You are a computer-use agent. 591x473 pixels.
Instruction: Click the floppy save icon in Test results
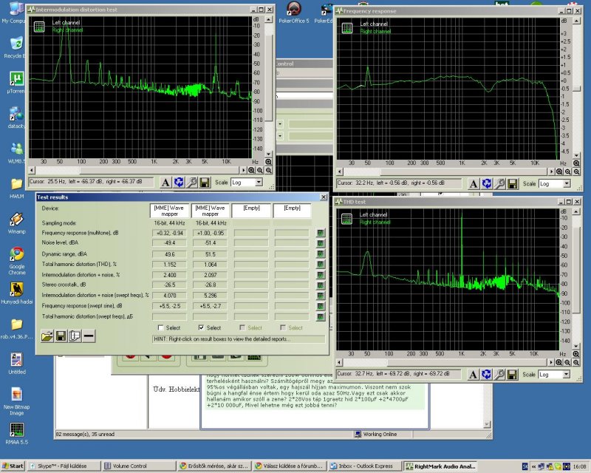coord(61,336)
